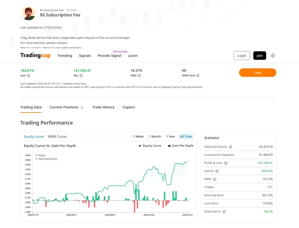Image resolution: width=299 pixels, height=228 pixels.
Task: Toggle the Gain Per Day% legend series
Action: (x=180, y=146)
